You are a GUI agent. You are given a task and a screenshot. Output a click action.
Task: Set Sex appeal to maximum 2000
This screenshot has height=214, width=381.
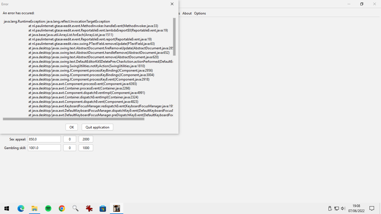[86, 139]
